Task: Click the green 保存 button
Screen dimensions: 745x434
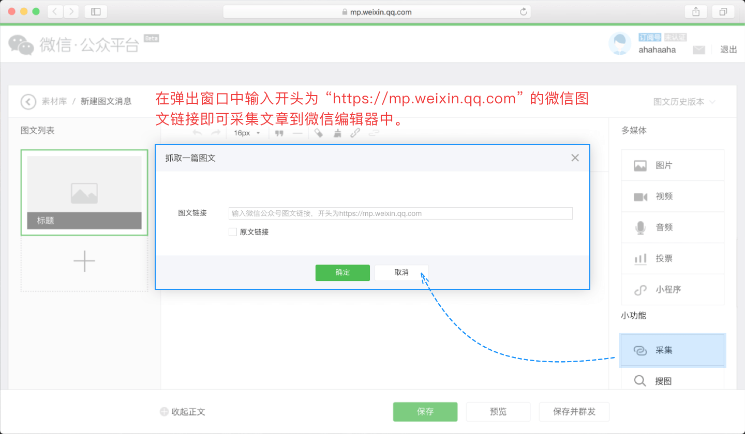Action: coord(425,412)
